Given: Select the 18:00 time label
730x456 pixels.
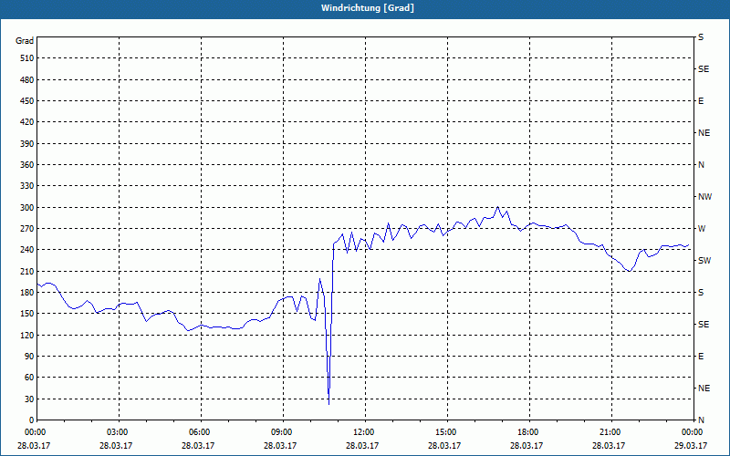Looking at the screenshot, I should (x=529, y=432).
